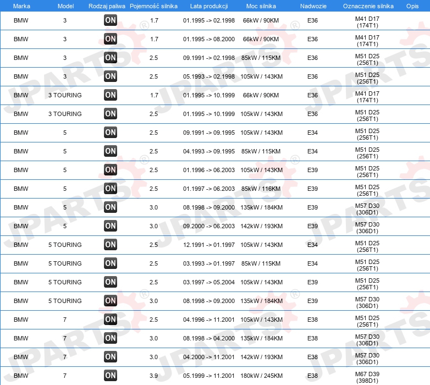Click ON fuel icon in 01.1996 -> 06.2003 row
The width and height of the screenshot is (430, 385).
(111, 170)
